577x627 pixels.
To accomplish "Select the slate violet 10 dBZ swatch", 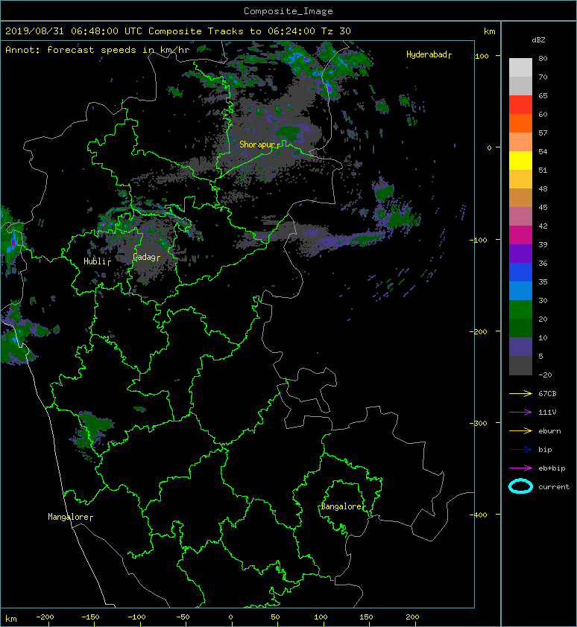I will pyautogui.click(x=520, y=346).
